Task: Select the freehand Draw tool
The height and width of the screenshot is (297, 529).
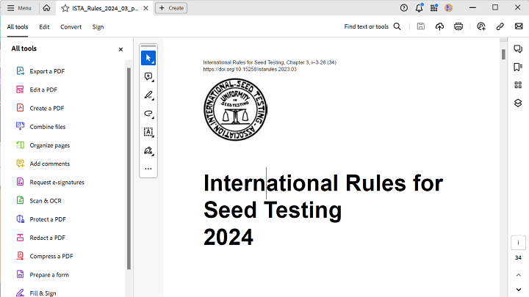Action: 148,114
